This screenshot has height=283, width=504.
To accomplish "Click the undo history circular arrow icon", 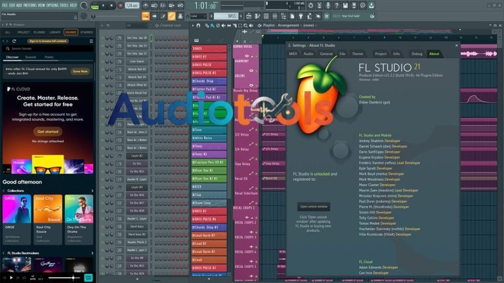I will [x=310, y=5].
